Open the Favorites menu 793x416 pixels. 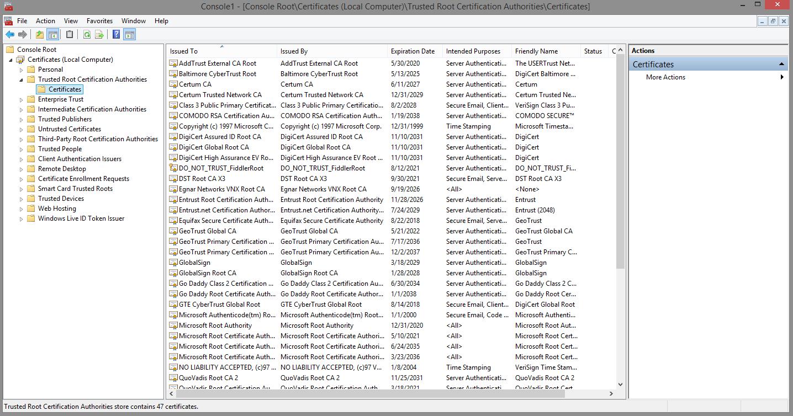click(99, 21)
